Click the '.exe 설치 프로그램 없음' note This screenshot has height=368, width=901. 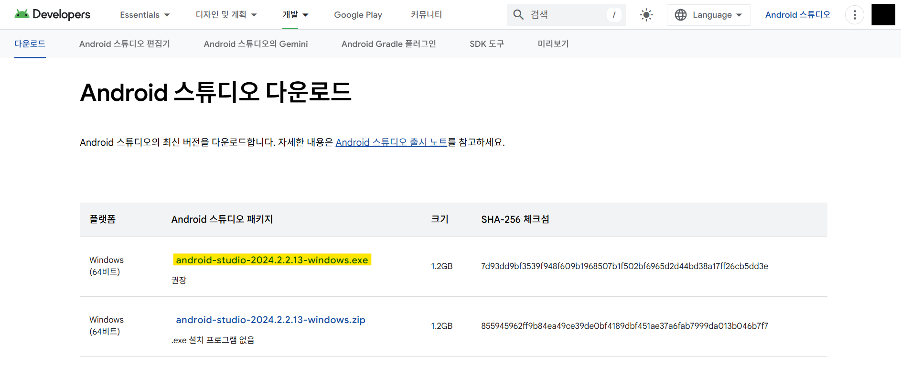(213, 340)
